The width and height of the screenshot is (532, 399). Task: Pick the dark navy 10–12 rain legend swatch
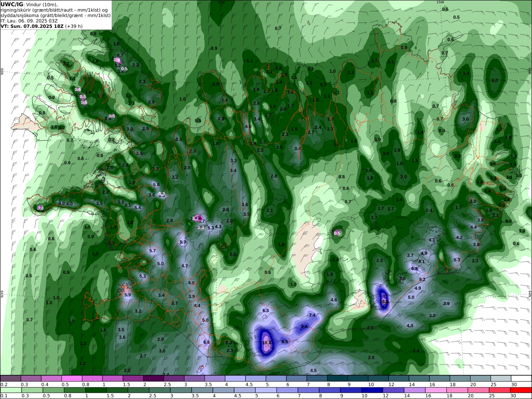pos(371,390)
